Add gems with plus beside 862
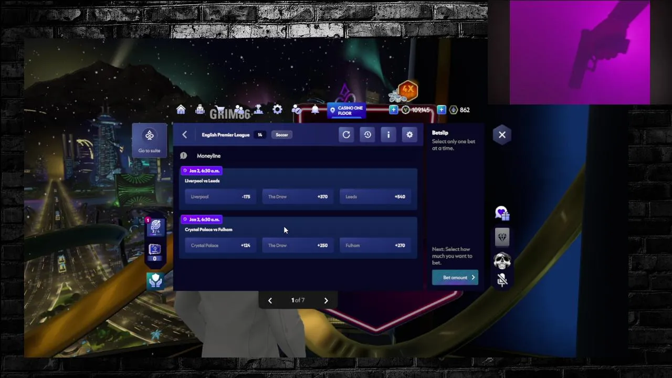The height and width of the screenshot is (378, 672). [x=441, y=110]
